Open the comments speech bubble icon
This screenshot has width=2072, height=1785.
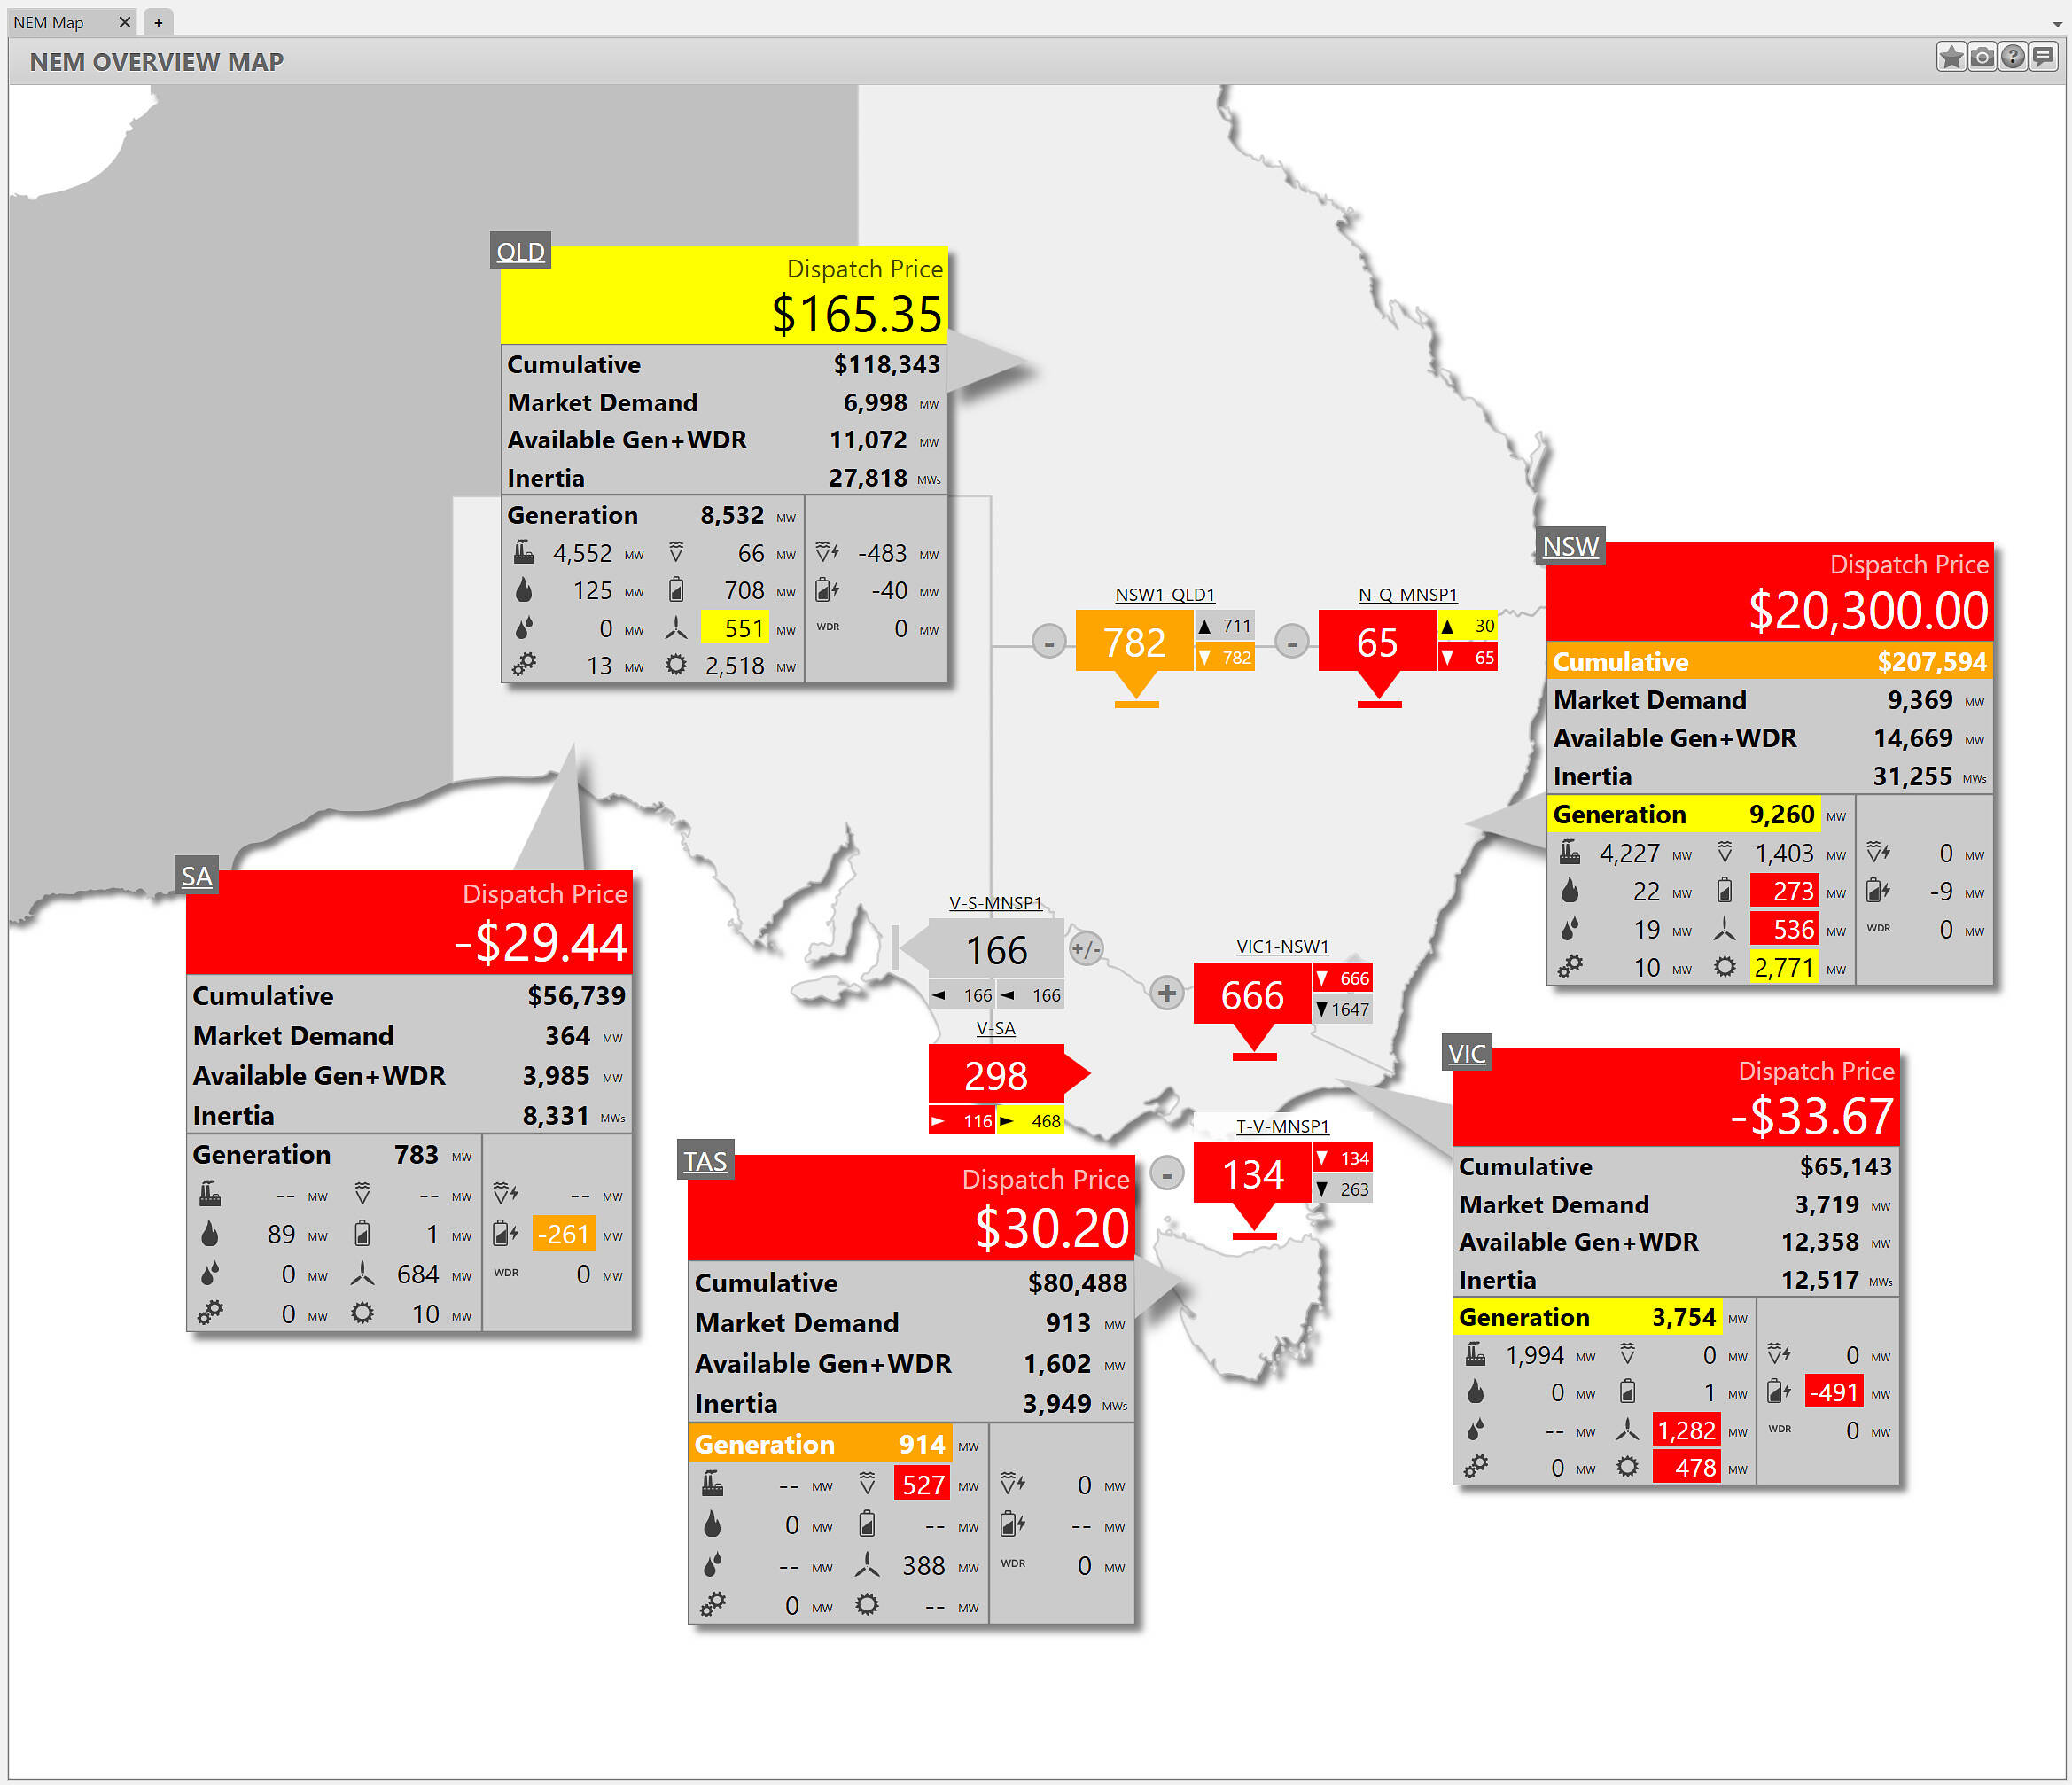point(2043,57)
